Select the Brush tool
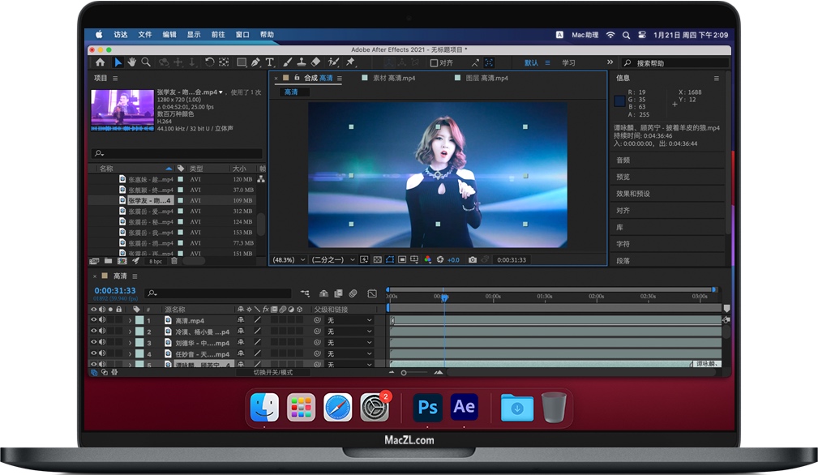The width and height of the screenshot is (818, 475). [x=288, y=62]
